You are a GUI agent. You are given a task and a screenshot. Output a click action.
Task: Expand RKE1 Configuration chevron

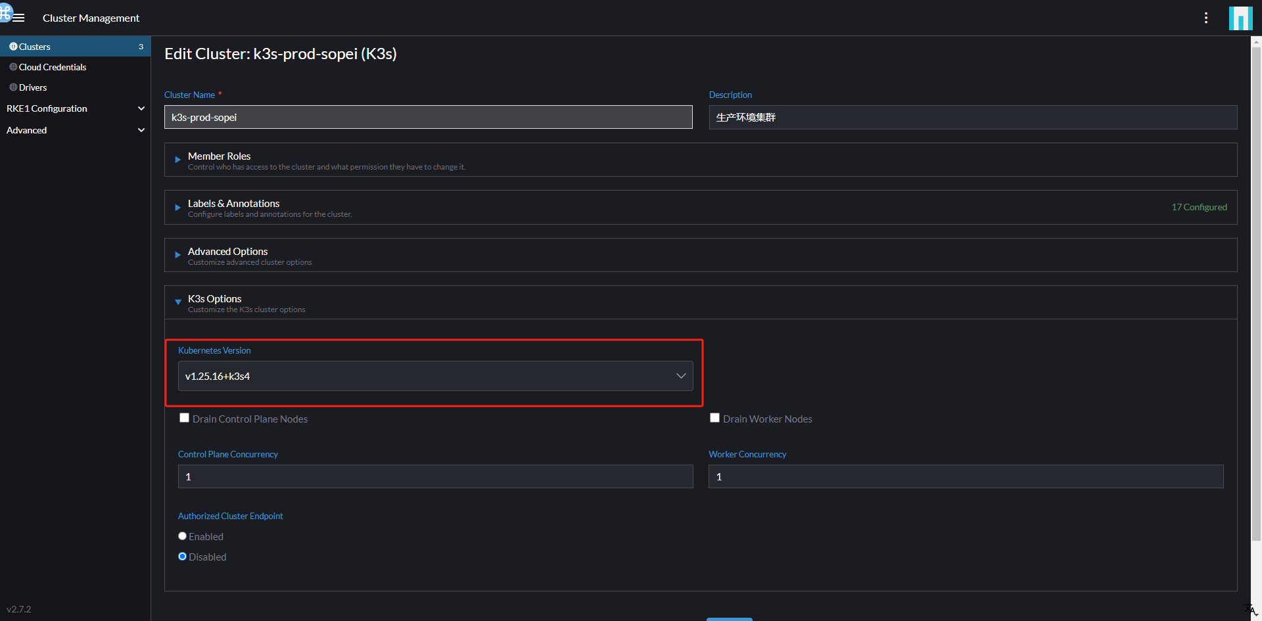[x=141, y=108]
